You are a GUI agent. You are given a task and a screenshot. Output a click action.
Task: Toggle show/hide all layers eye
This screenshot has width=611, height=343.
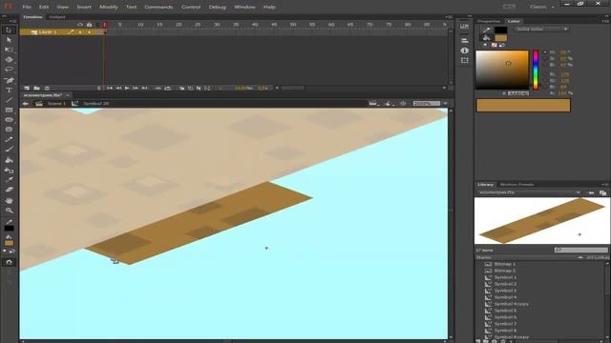tap(80, 25)
